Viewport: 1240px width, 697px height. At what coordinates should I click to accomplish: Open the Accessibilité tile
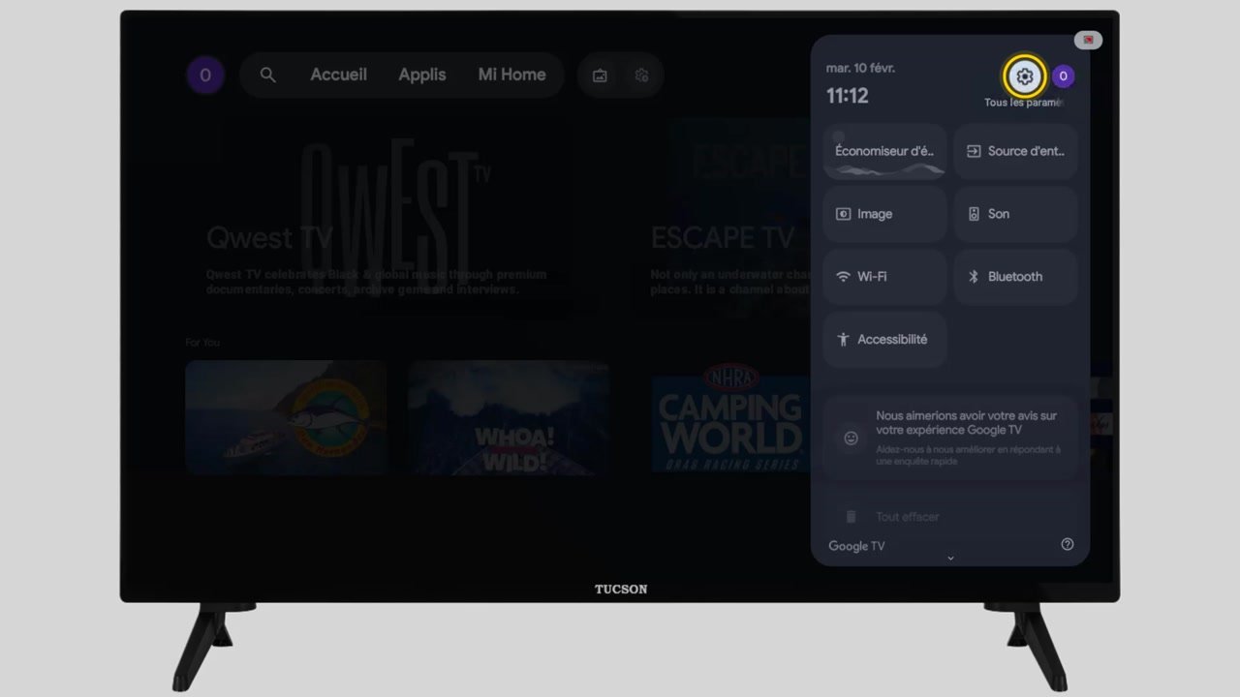[884, 340]
